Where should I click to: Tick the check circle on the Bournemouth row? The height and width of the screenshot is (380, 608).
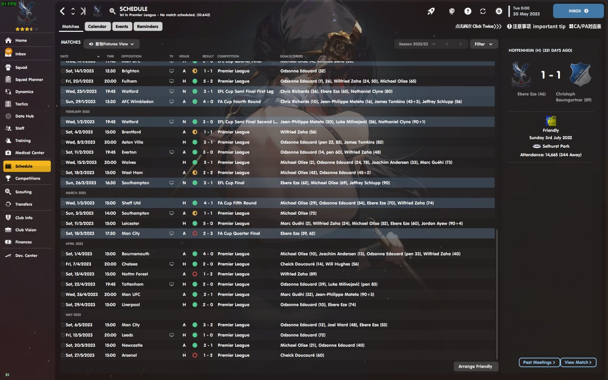click(x=63, y=254)
